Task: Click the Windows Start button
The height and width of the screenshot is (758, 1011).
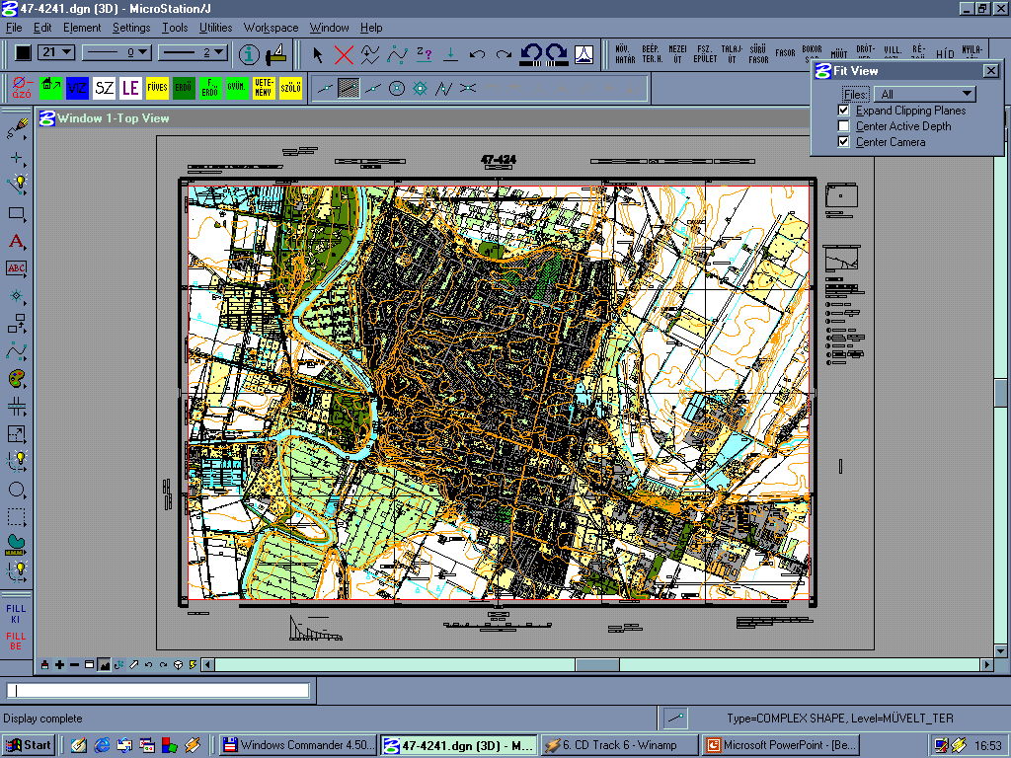Action: point(29,745)
